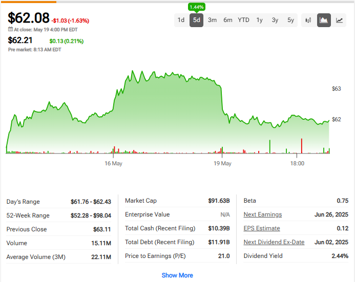Click the 52-Week Range value $52.28 - $98.04

91,215
